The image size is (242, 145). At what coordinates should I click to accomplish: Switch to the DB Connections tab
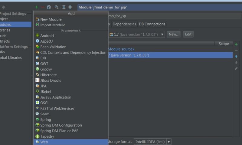tap(152, 24)
